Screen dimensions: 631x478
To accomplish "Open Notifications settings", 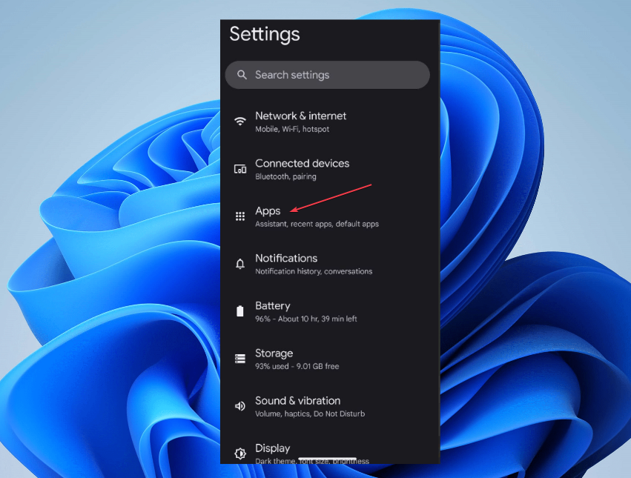I will pos(330,264).
